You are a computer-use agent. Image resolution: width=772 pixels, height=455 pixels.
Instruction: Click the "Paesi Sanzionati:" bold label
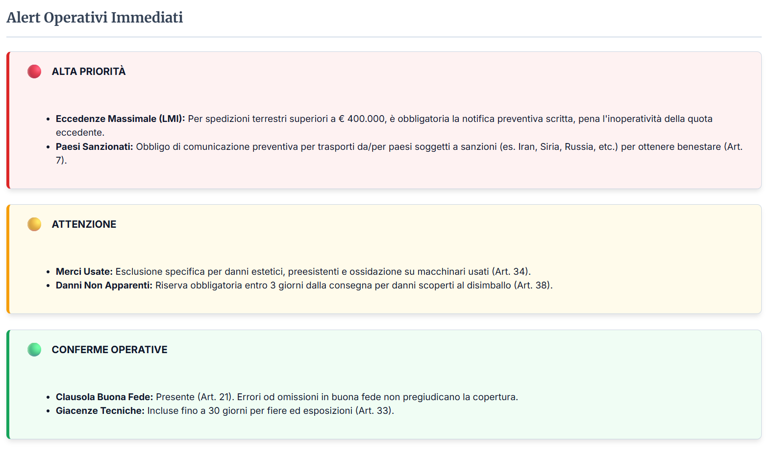click(94, 147)
